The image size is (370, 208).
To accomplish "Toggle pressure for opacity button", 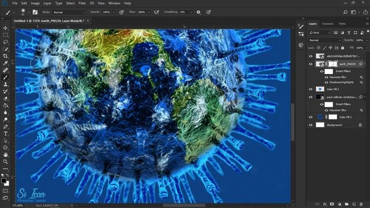I will coord(121,12).
